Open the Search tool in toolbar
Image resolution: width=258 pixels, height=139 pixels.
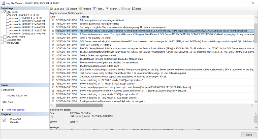107,9
